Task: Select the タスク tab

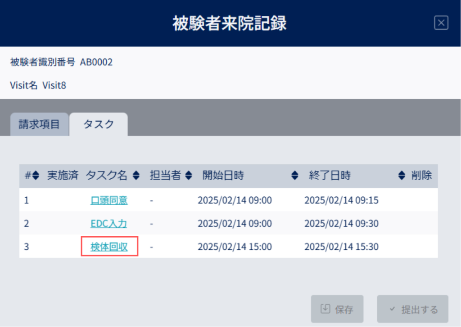Action: tap(99, 124)
